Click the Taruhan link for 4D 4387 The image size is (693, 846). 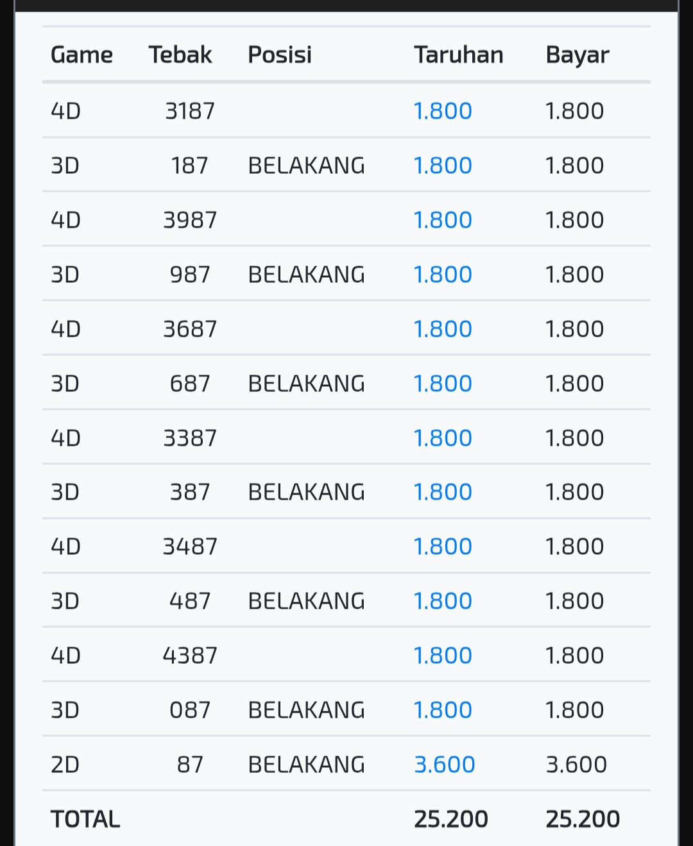coord(443,656)
